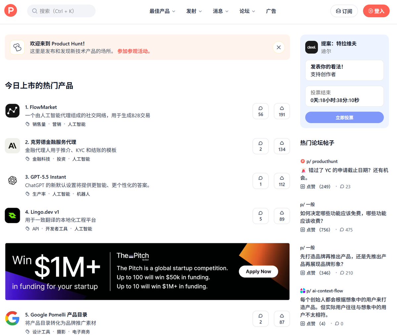Image resolution: width=397 pixels, height=335 pixels.
Task: Click the producthunt forum avatar icon
Action: coord(303,161)
